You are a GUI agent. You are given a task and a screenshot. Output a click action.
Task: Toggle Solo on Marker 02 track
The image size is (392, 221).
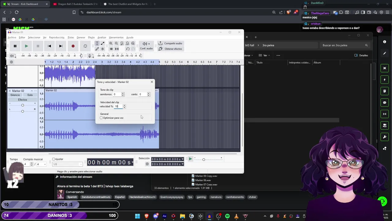[x=30, y=95]
